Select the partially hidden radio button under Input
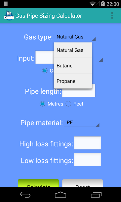Screen dimensions: 121x202 tap(45, 71)
